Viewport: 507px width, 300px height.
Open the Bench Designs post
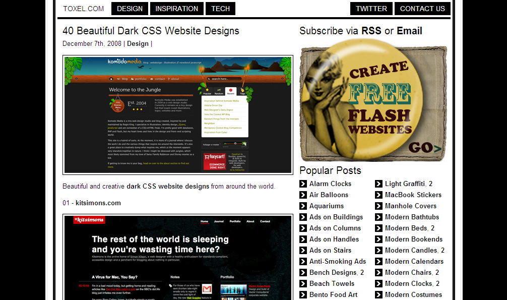(333, 272)
